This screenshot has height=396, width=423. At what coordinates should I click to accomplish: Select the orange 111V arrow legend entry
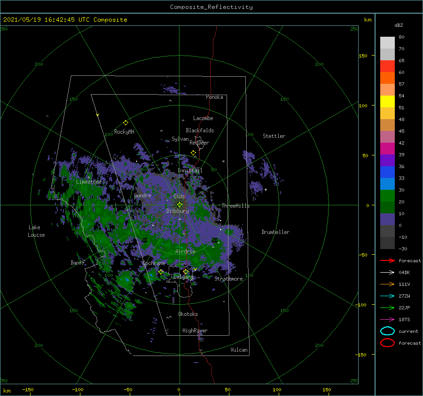coord(387,284)
